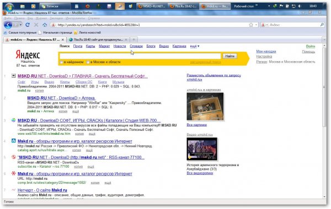Image resolution: width=331 pixels, height=209 pixels.
Task: Open the Инструменты menu
Action: click(75, 18)
